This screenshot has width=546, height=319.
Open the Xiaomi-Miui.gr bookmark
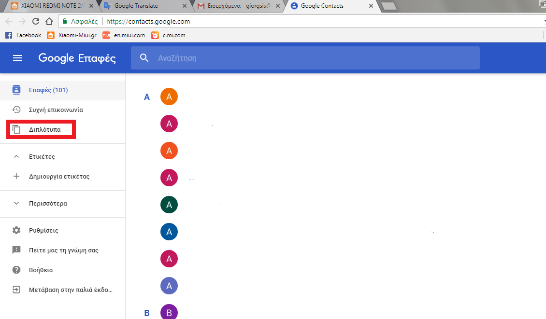pyautogui.click(x=72, y=35)
